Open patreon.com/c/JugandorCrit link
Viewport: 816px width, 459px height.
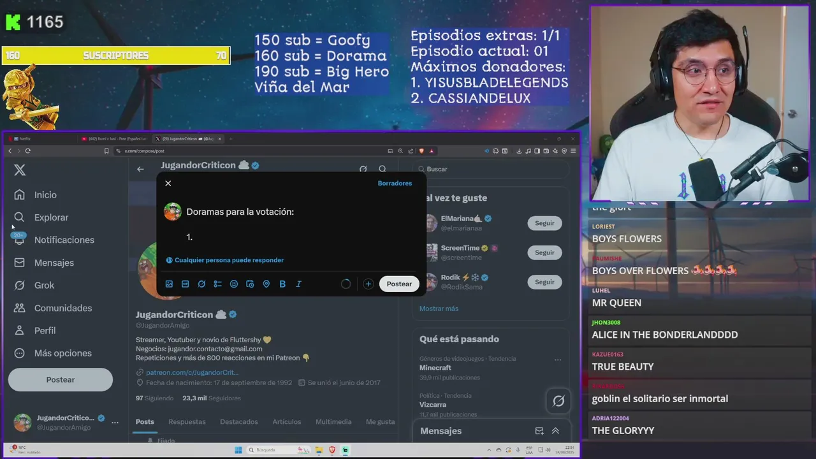192,372
